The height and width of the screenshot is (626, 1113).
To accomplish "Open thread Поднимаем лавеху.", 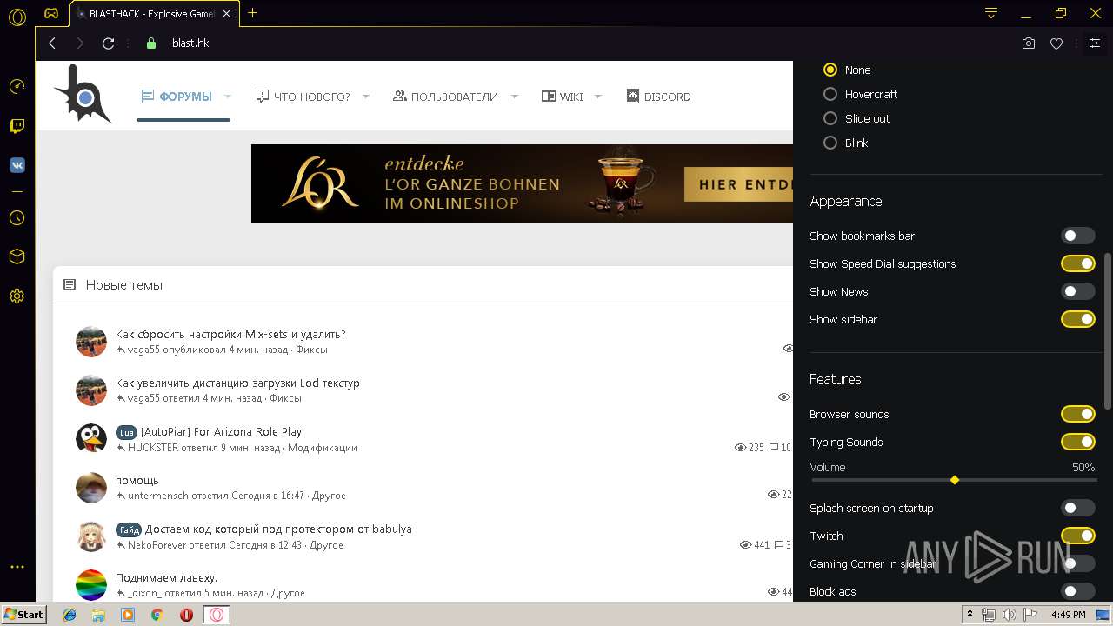I will tap(166, 577).
